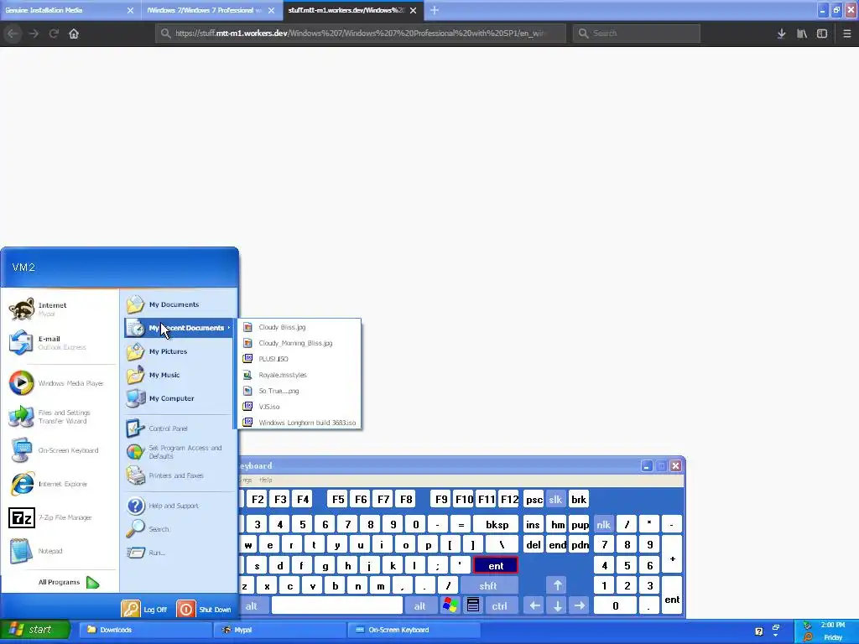Toggle num lock nlk key
Viewport: 859px width, 644px height.
click(x=604, y=525)
